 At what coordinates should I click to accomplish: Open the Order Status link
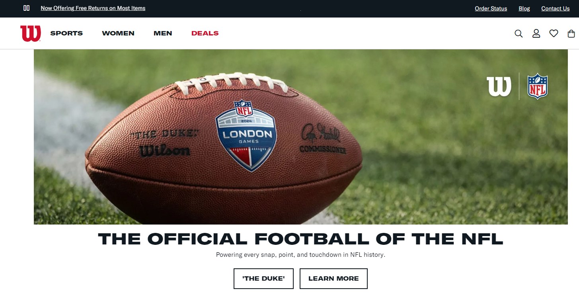[x=491, y=8]
